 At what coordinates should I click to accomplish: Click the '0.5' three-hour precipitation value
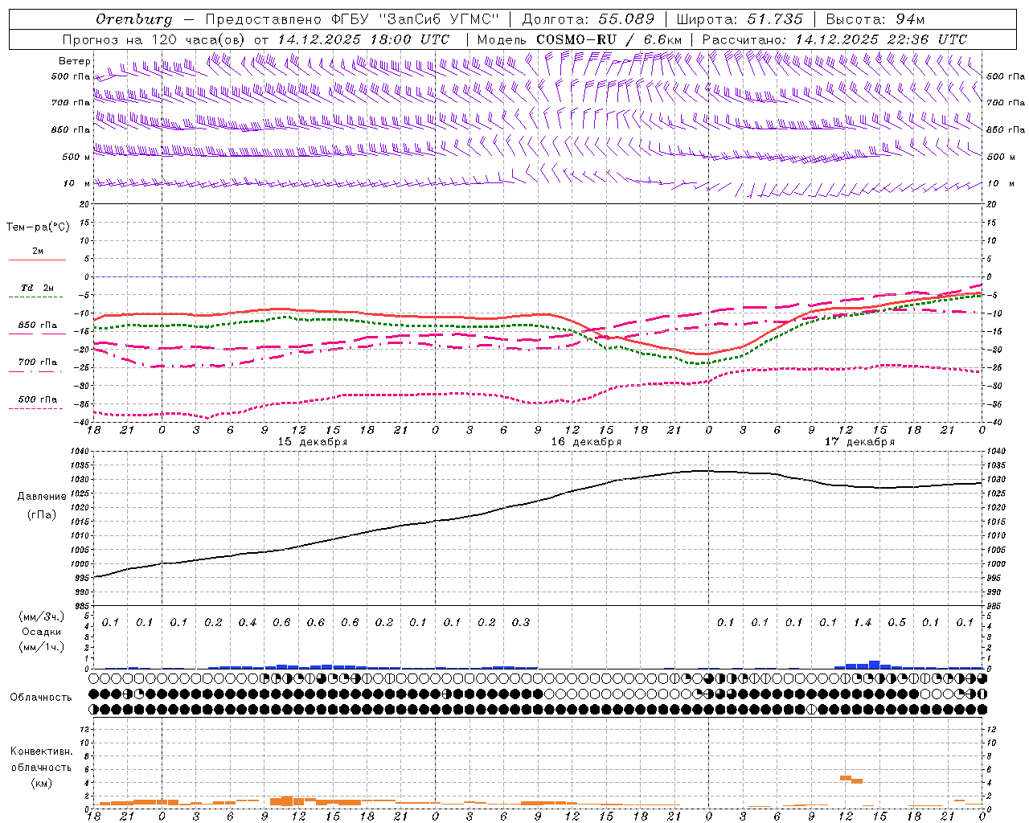[x=897, y=623]
